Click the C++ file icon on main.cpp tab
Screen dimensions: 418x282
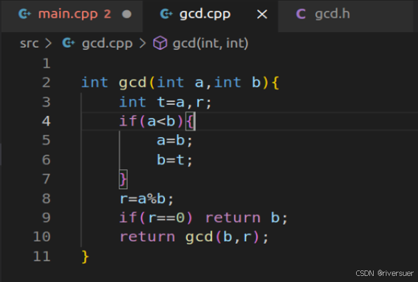click(x=25, y=14)
